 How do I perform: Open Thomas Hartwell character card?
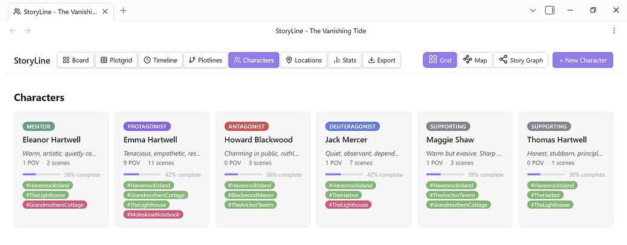[566, 169]
